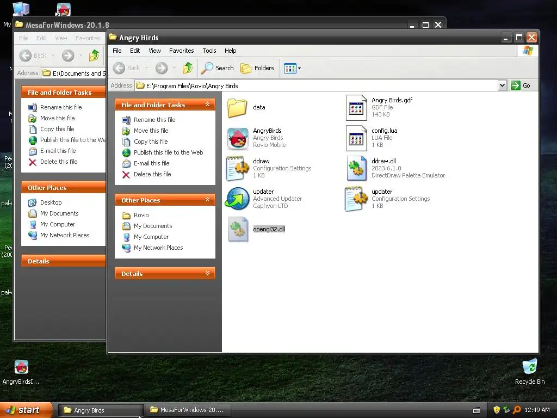Click Delete this file in MesaForWindows window
The width and height of the screenshot is (557, 418).
tap(59, 162)
